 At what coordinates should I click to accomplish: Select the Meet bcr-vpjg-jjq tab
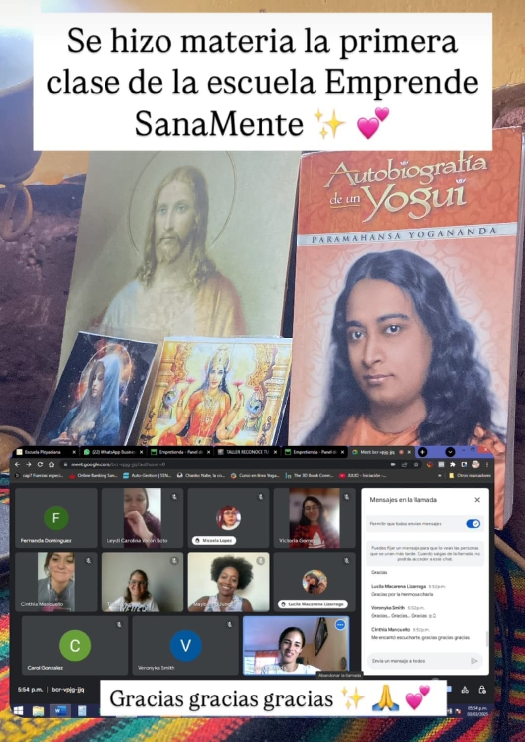pyautogui.click(x=381, y=452)
